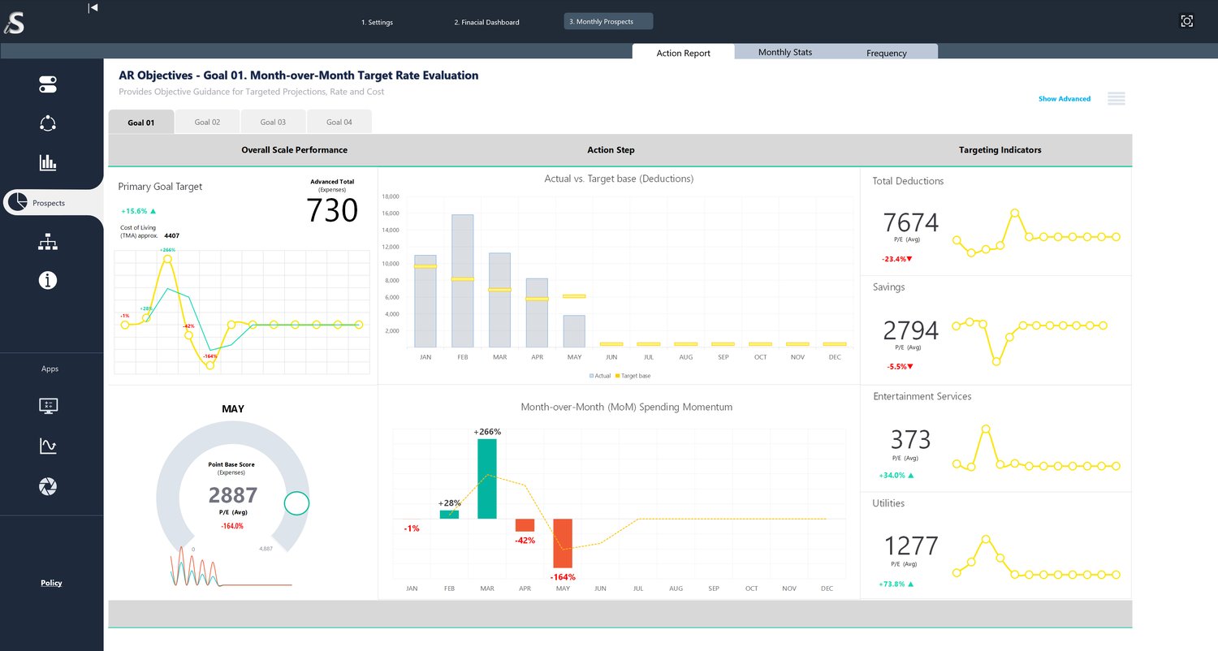Click the Advanced Total value 730

pos(332,210)
